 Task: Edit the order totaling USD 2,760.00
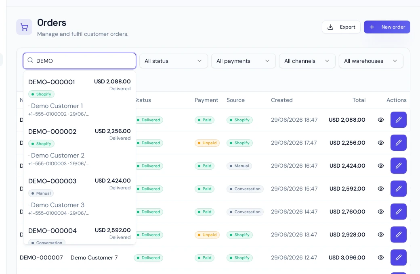pos(398,212)
